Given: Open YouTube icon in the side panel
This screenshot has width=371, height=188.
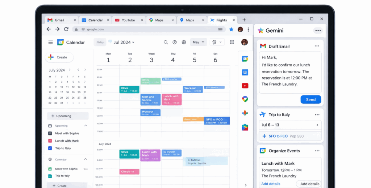Looking at the screenshot, I should pyautogui.click(x=245, y=86).
